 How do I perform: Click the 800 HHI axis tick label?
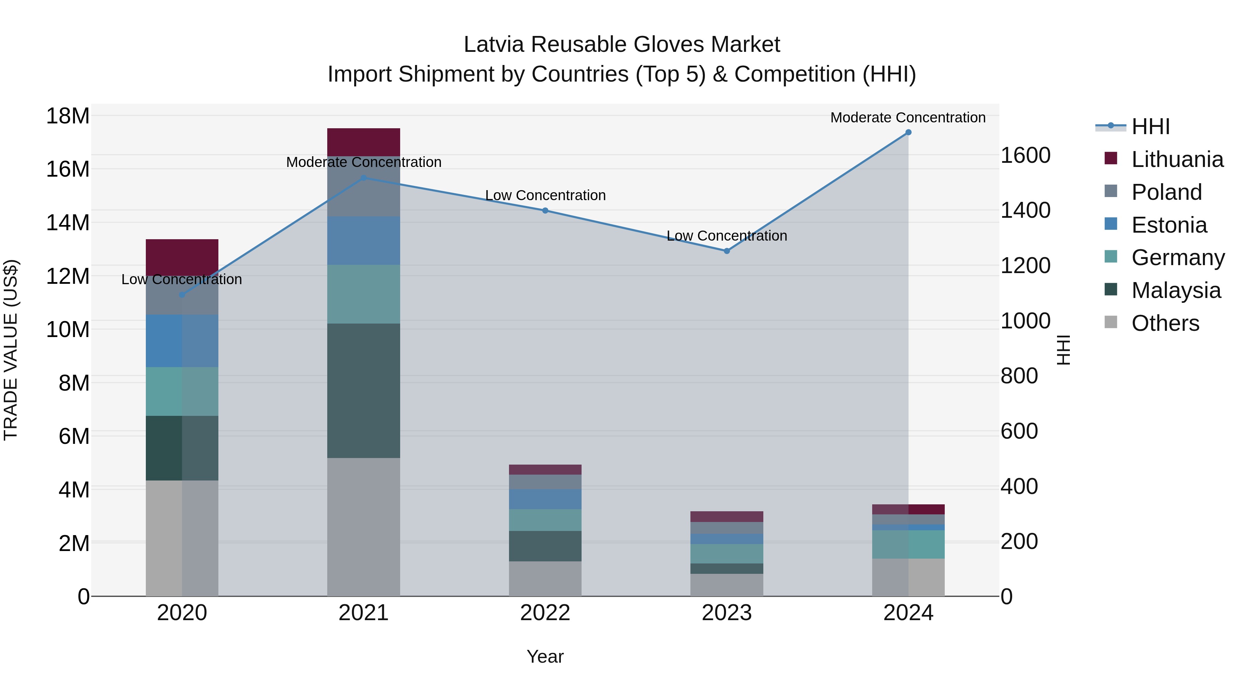point(1019,375)
